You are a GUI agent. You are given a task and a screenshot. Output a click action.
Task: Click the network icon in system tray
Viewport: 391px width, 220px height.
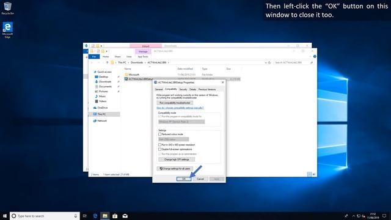(359, 216)
